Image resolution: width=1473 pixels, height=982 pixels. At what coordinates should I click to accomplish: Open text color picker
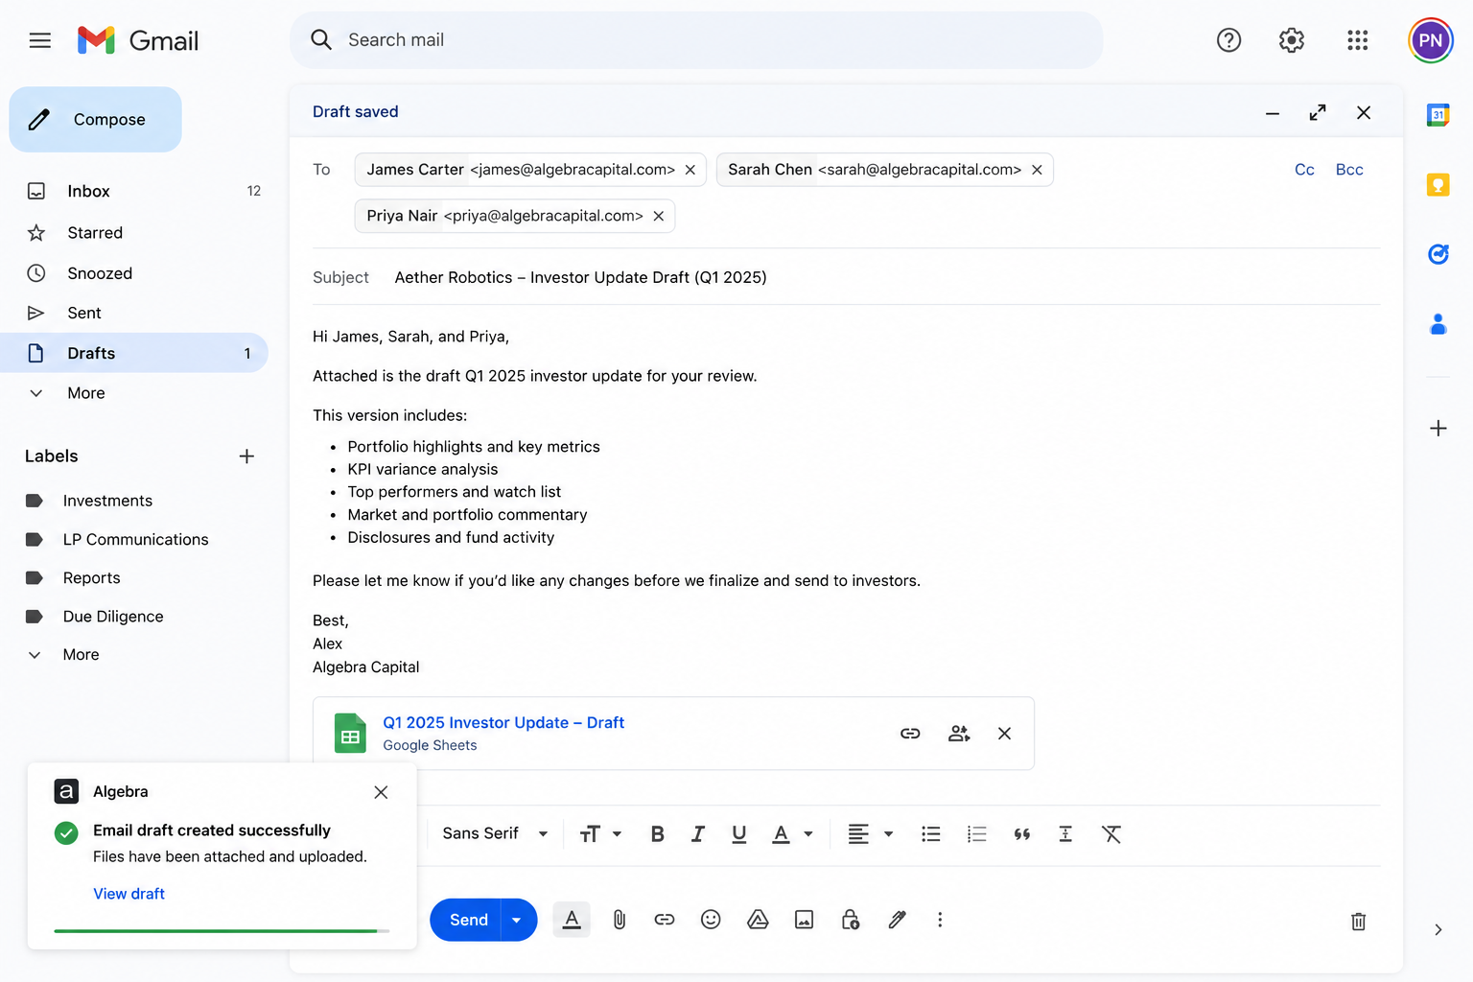pyautogui.click(x=792, y=834)
